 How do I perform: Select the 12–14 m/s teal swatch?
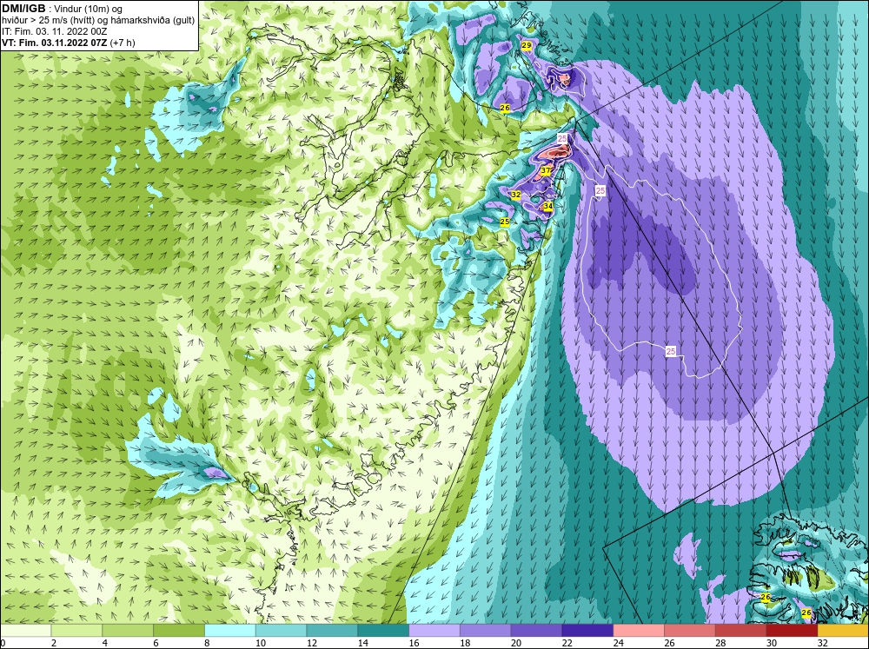click(x=332, y=631)
